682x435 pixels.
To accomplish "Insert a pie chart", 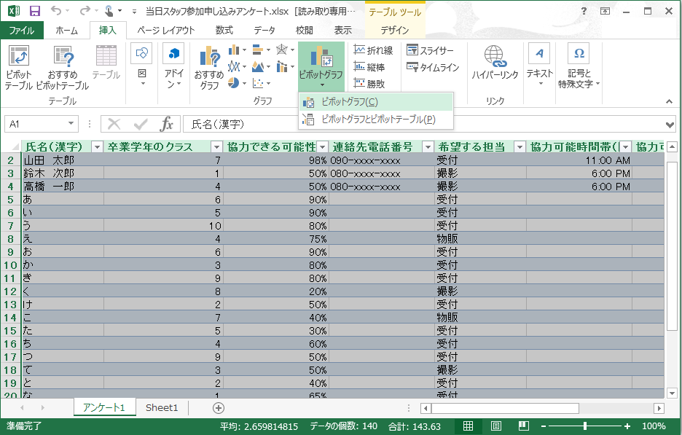I will [x=234, y=82].
